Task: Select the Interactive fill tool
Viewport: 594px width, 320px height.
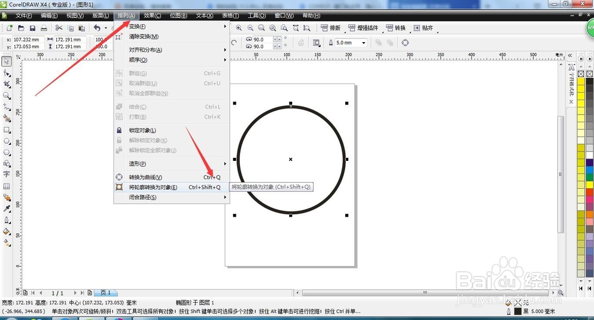Action: (7, 243)
